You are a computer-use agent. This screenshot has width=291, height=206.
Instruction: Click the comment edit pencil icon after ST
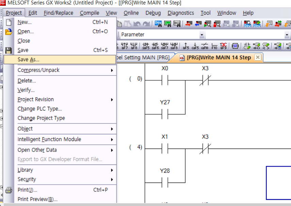point(247,46)
